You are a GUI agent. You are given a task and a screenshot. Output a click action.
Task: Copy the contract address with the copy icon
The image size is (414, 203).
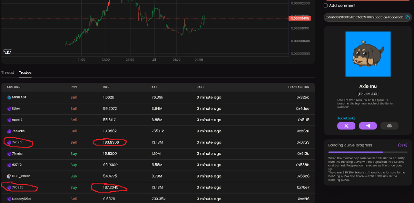[407, 17]
